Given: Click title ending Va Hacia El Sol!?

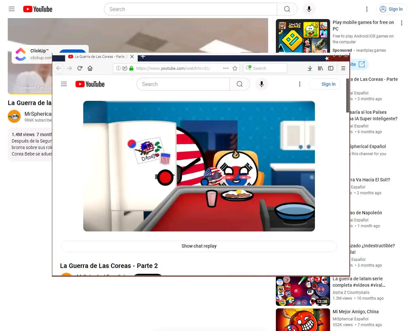Looking at the screenshot, I should 370,180.
